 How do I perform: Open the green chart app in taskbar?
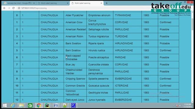click(65, 105)
